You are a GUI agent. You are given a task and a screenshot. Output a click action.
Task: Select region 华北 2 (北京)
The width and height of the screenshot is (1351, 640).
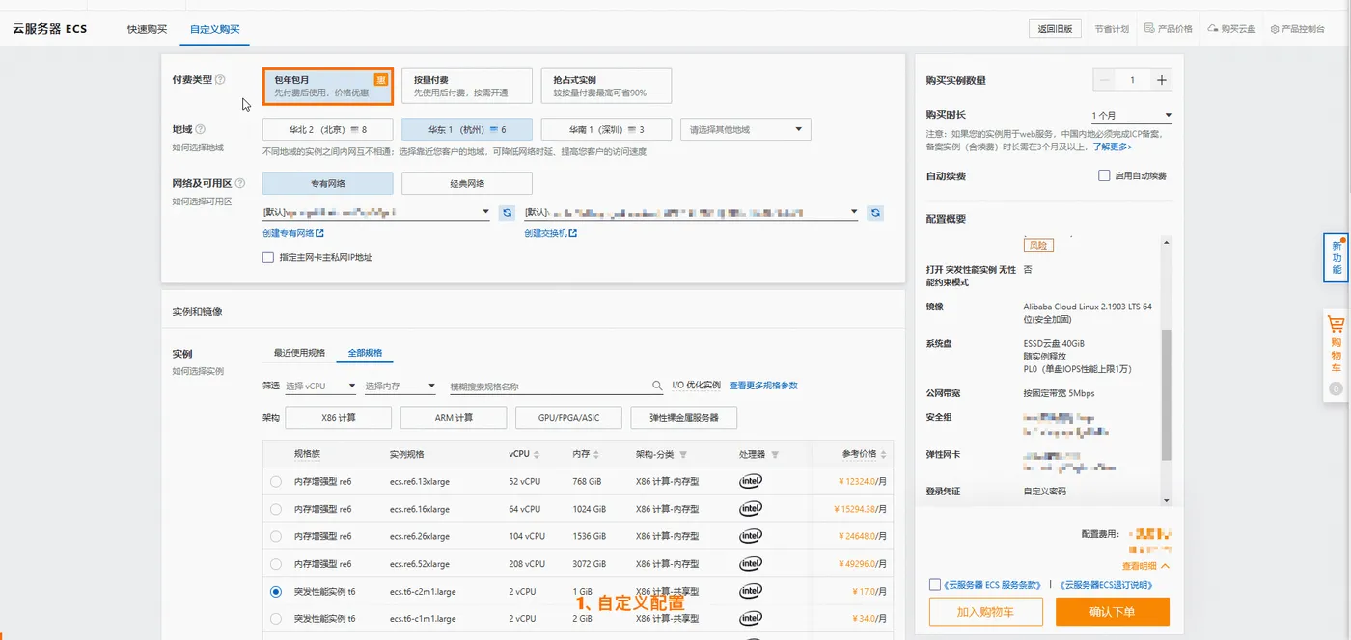[328, 129]
